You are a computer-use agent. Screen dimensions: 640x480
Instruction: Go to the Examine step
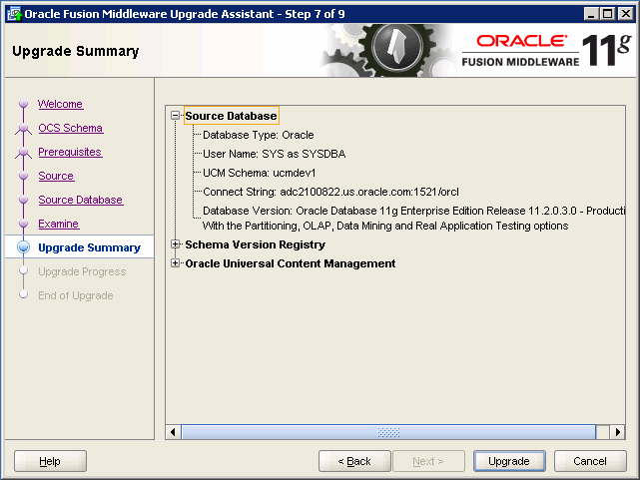(59, 224)
